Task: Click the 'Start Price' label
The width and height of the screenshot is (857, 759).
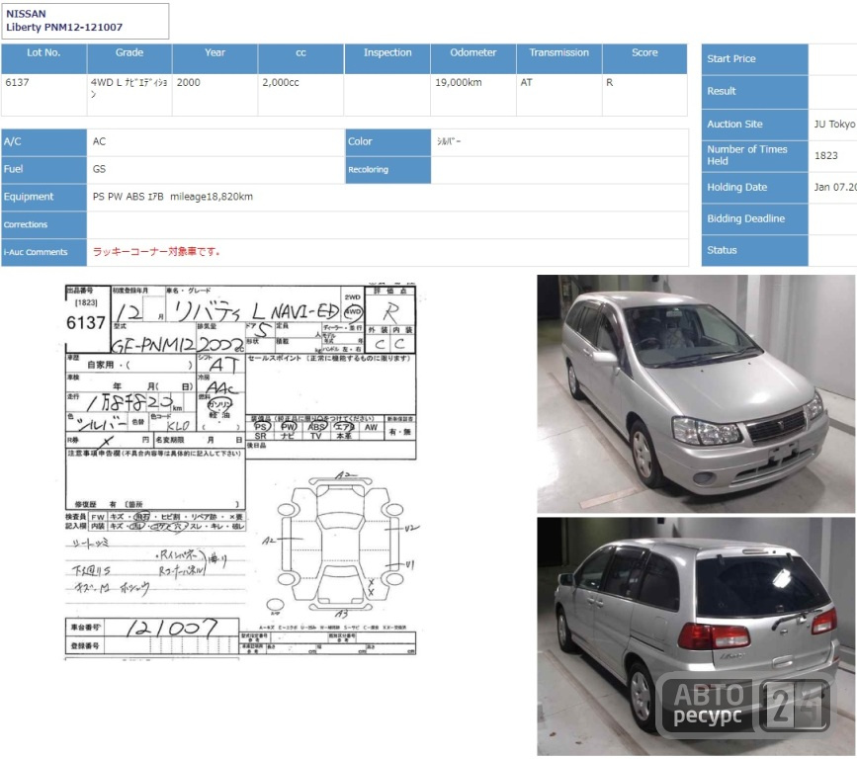Action: [x=754, y=59]
